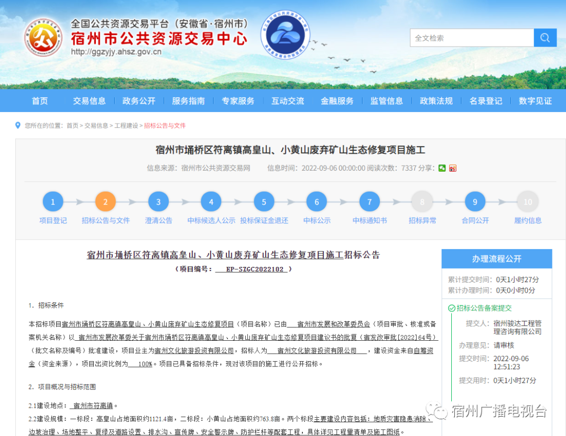Viewport: 566px width, 436px height.
Task: Click the 工程建设 breadcrumb link
Action: click(126, 126)
